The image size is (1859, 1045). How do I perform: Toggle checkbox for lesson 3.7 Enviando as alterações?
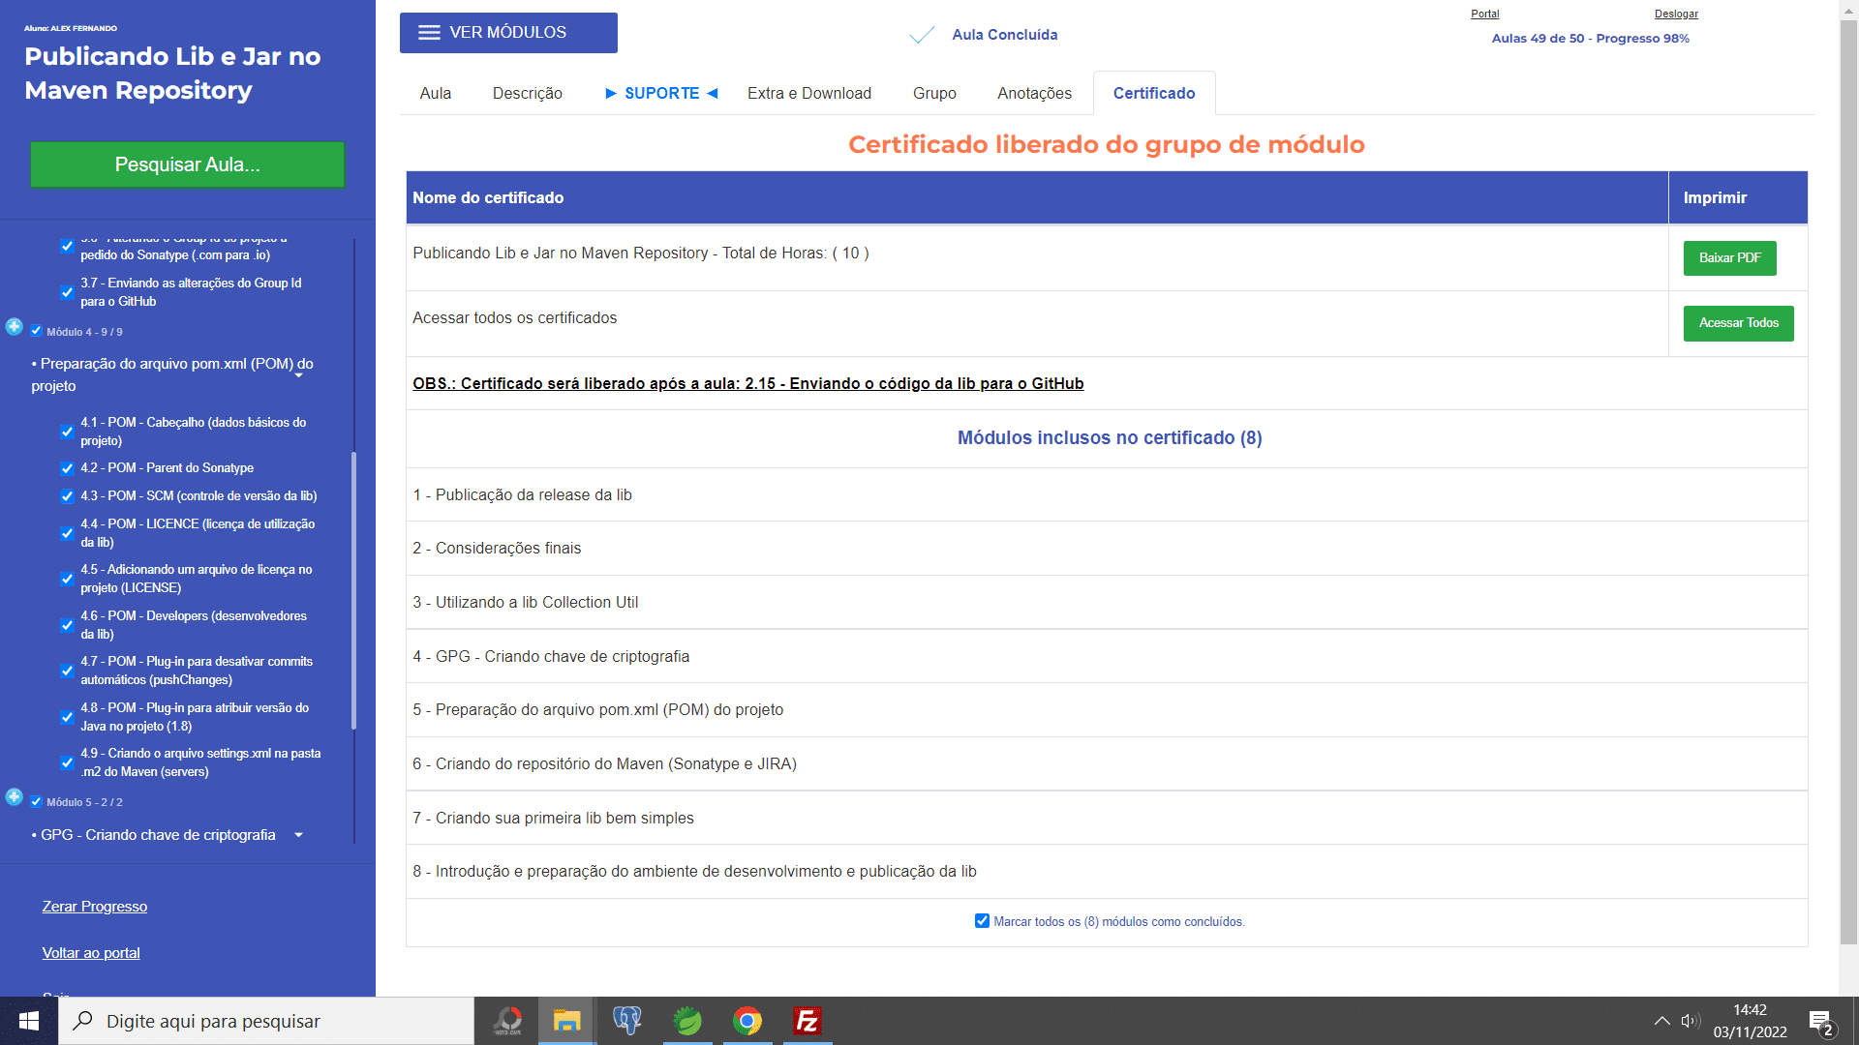tap(67, 292)
